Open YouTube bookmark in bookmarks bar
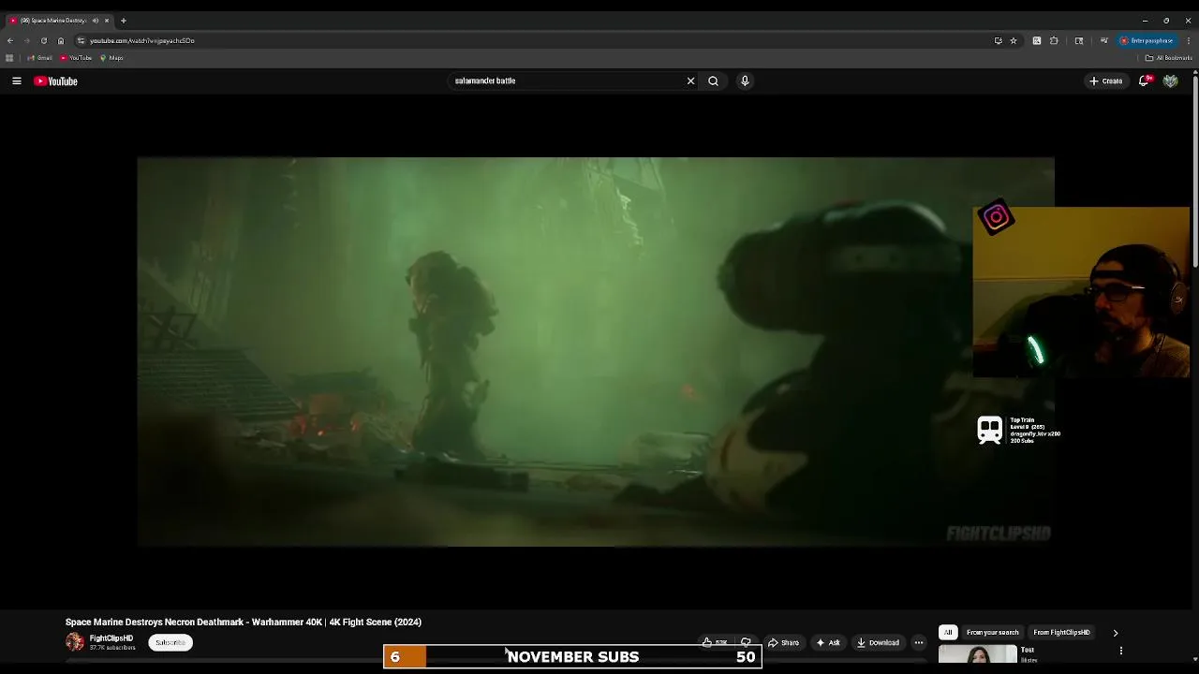 click(x=76, y=58)
